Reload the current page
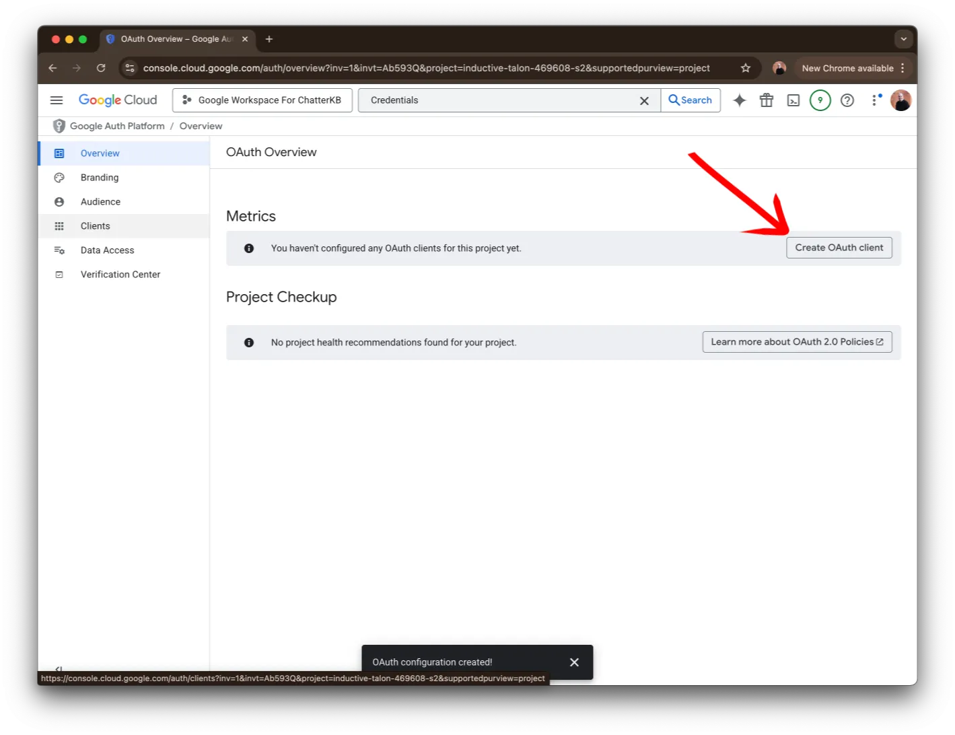Screen dimensions: 955x735 click(101, 68)
